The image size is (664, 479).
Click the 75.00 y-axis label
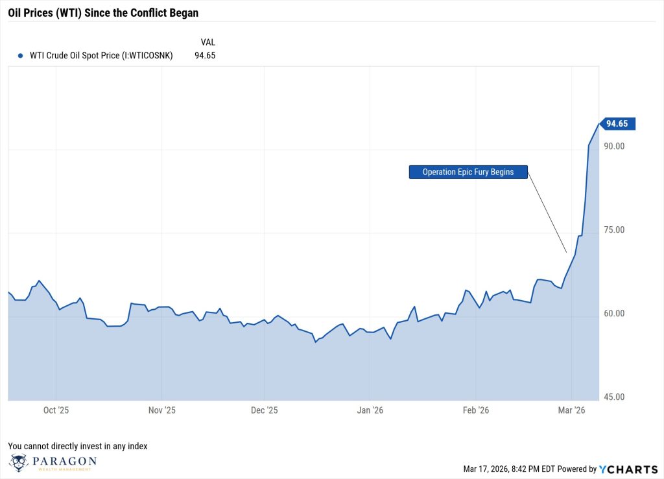[x=614, y=230]
